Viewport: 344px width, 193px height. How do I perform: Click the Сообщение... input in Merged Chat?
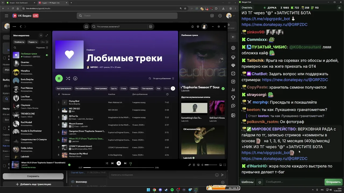coord(294,182)
